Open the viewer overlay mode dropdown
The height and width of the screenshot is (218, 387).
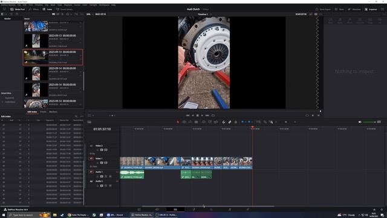tap(91, 116)
